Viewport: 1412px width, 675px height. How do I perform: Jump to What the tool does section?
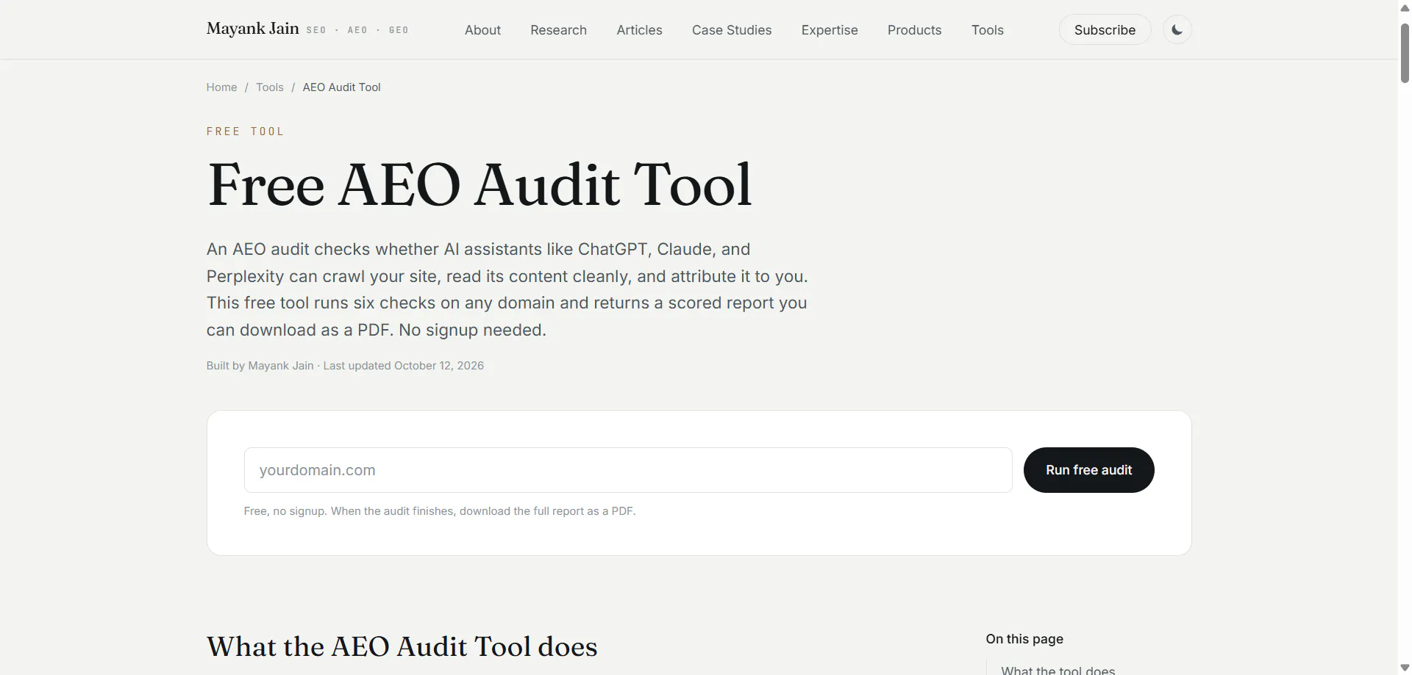(1058, 670)
